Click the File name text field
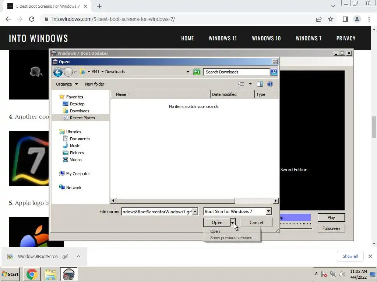The width and height of the screenshot is (377, 282). (157, 211)
